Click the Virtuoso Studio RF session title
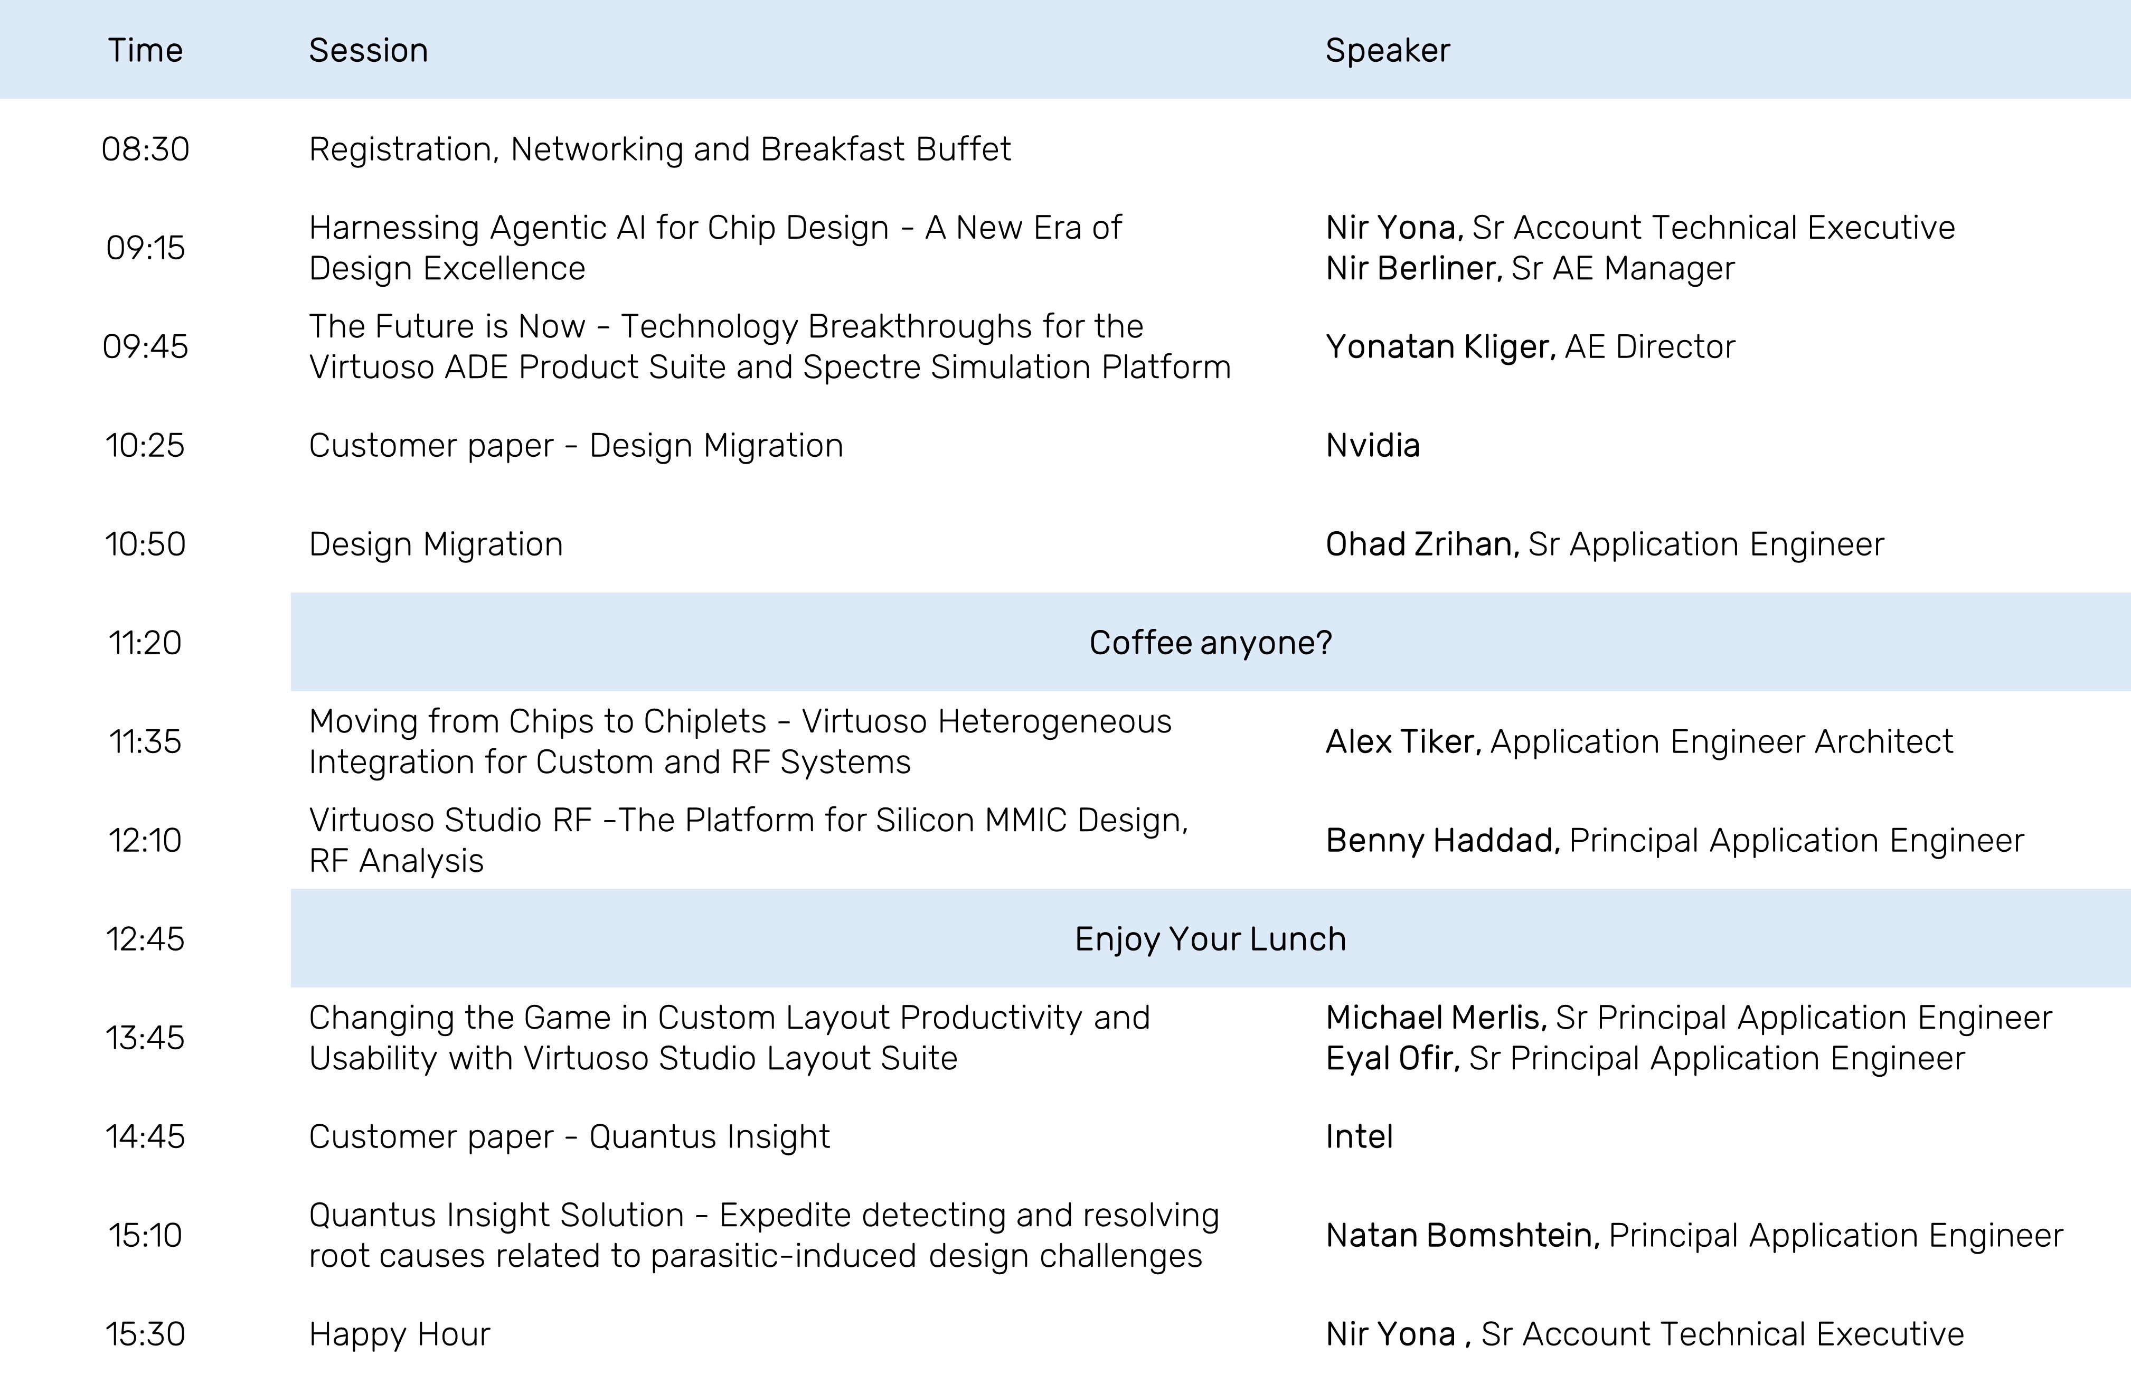2131x1383 pixels. click(x=749, y=840)
